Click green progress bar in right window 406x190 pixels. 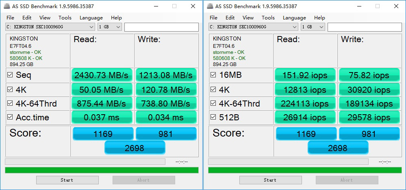(x=305, y=170)
